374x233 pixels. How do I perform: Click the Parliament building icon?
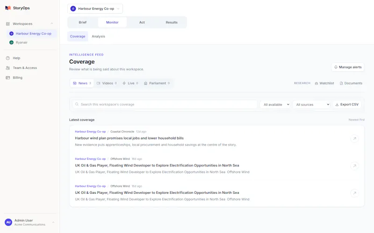[x=145, y=83]
